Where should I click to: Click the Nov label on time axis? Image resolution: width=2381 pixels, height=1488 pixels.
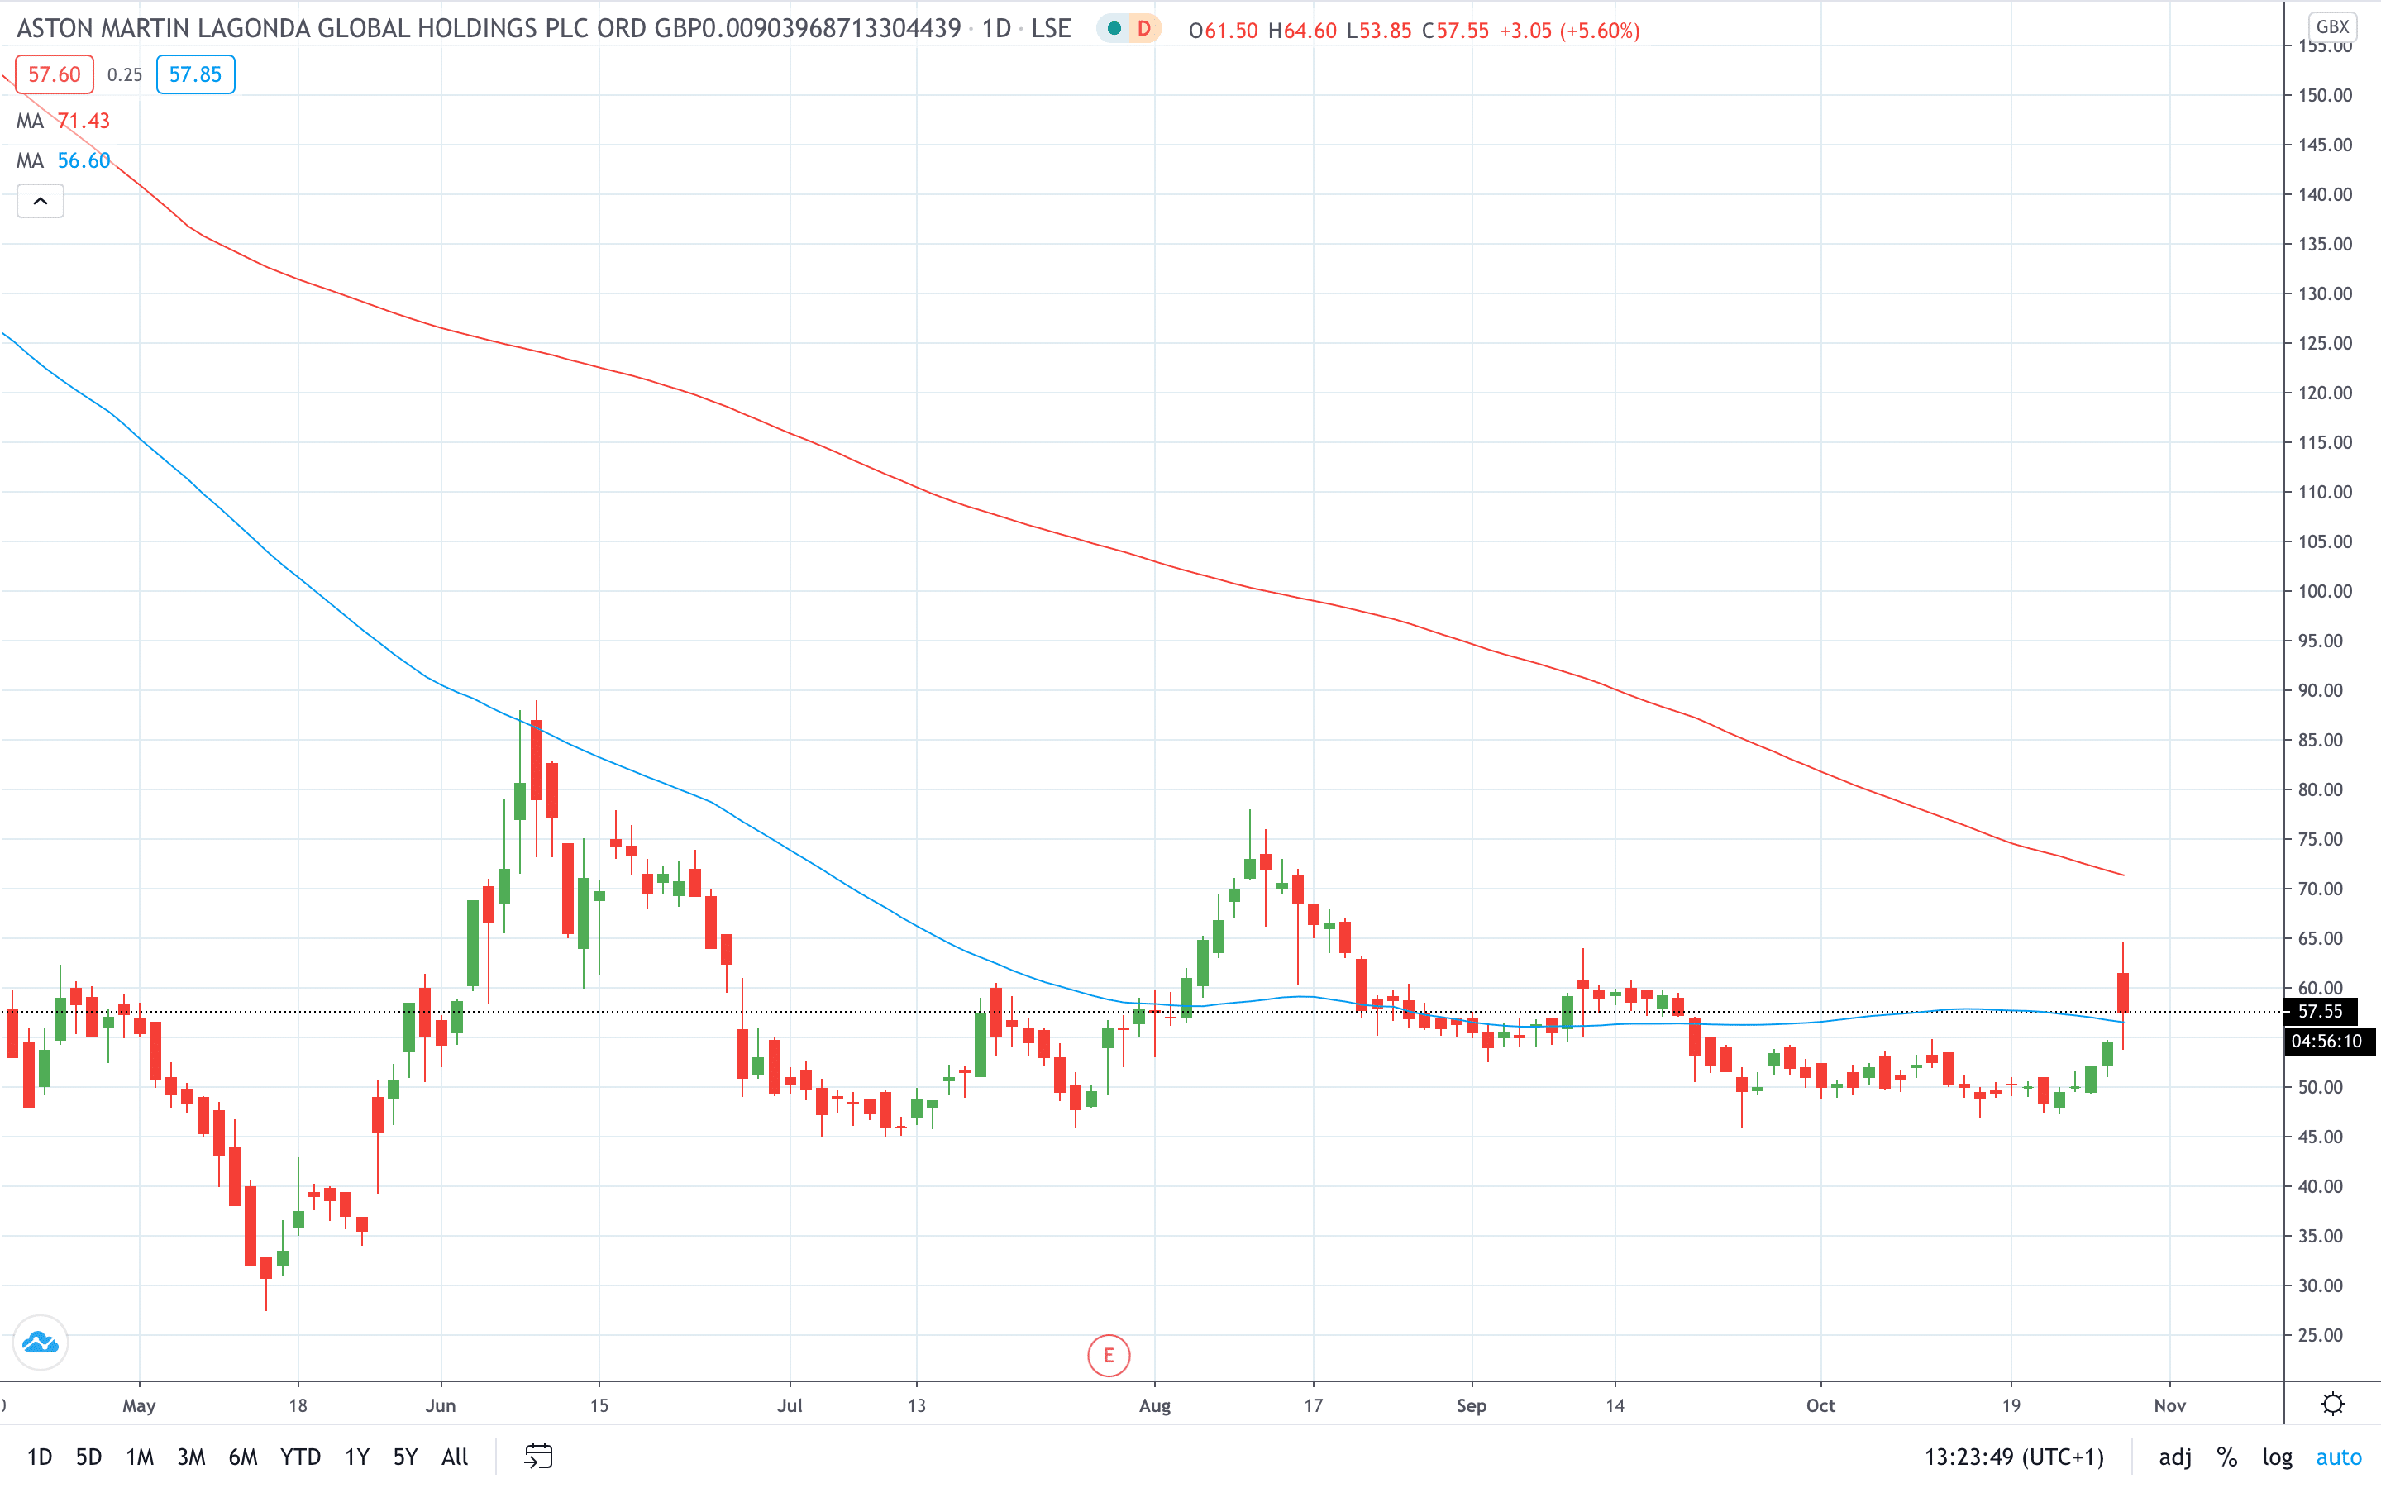[2169, 1405]
